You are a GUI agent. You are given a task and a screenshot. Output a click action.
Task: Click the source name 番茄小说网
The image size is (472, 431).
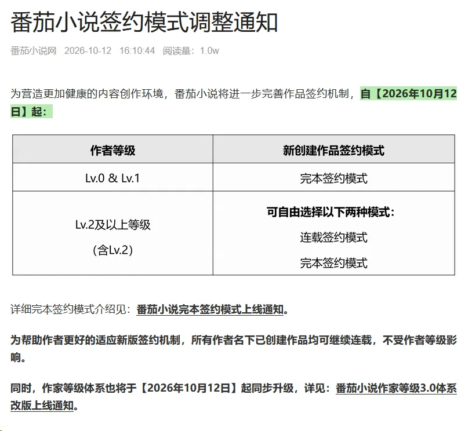[34, 50]
